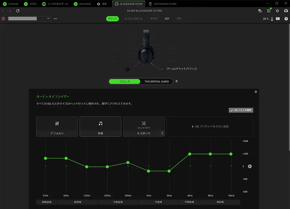This screenshot has width=290, height=209.
Task: Click the 中低音域 band label
Action: 118,202
